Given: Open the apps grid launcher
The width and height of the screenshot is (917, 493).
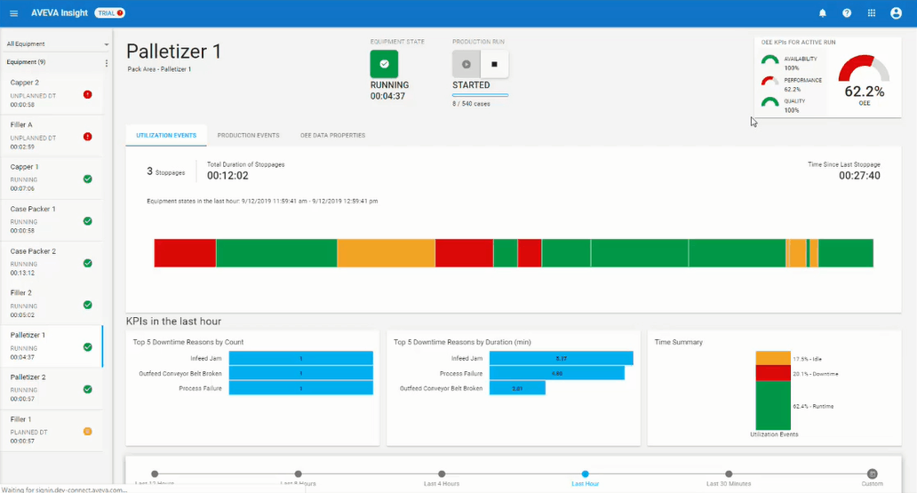Looking at the screenshot, I should coord(871,13).
